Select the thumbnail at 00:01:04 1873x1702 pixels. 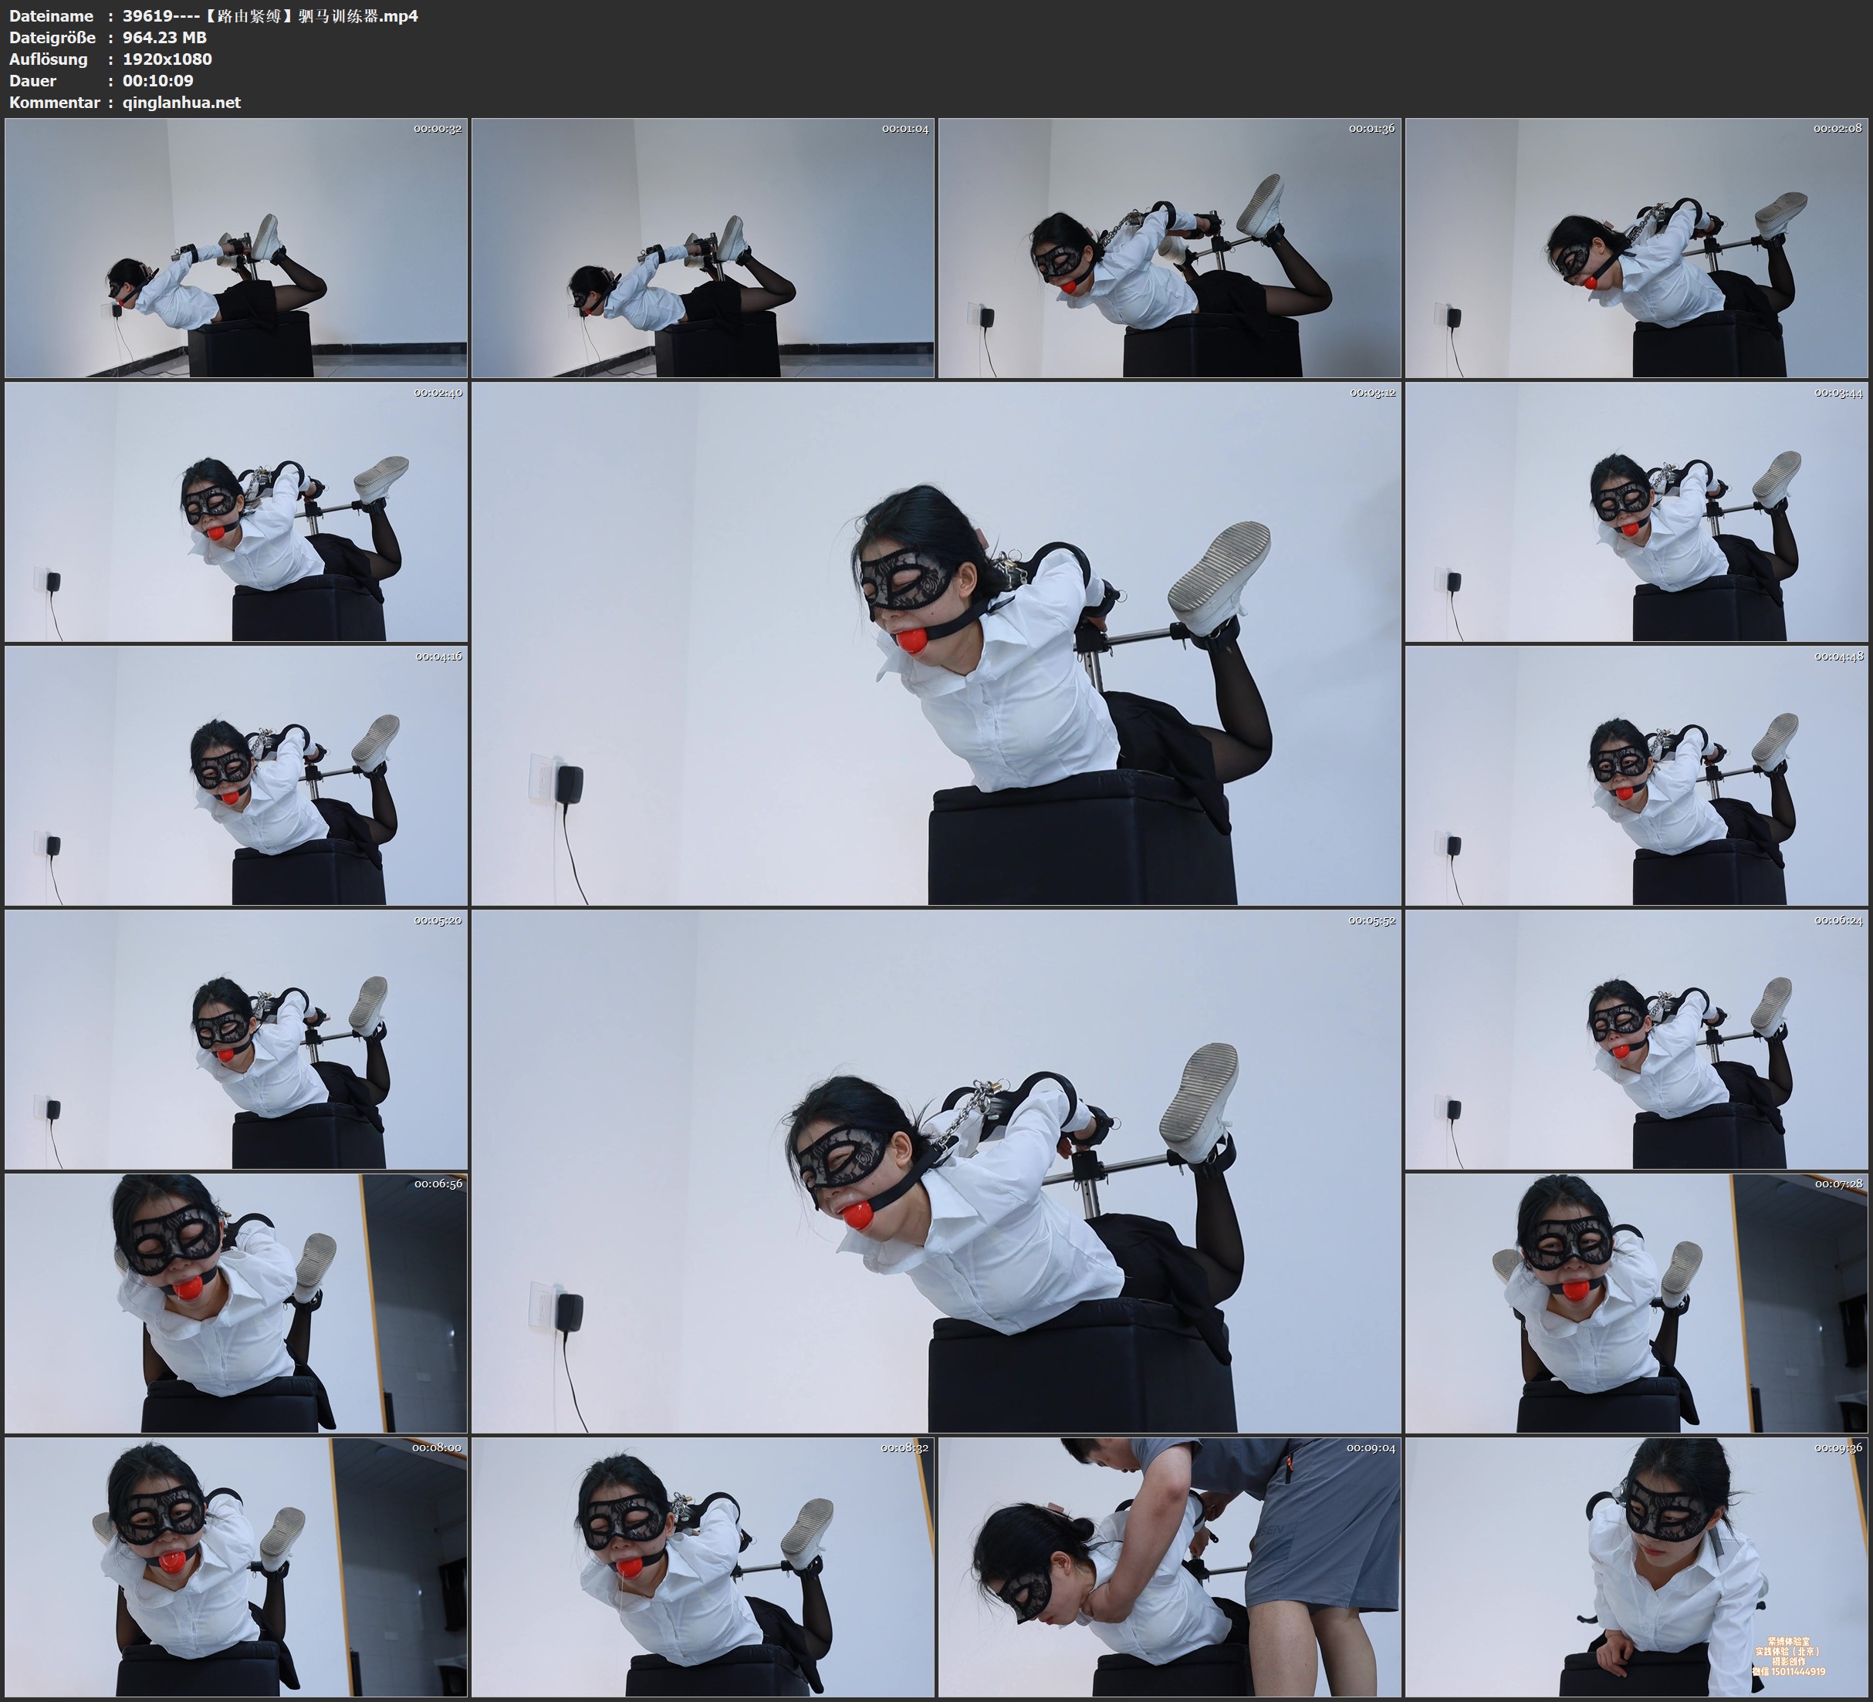point(703,248)
